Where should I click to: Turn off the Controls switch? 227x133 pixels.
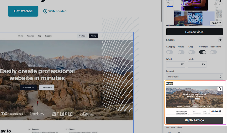tap(202, 52)
